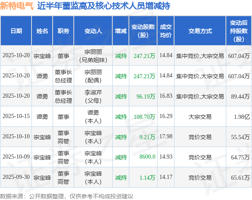Click the 96.19万 share change value
This screenshot has height=200, width=252.
[146, 96]
